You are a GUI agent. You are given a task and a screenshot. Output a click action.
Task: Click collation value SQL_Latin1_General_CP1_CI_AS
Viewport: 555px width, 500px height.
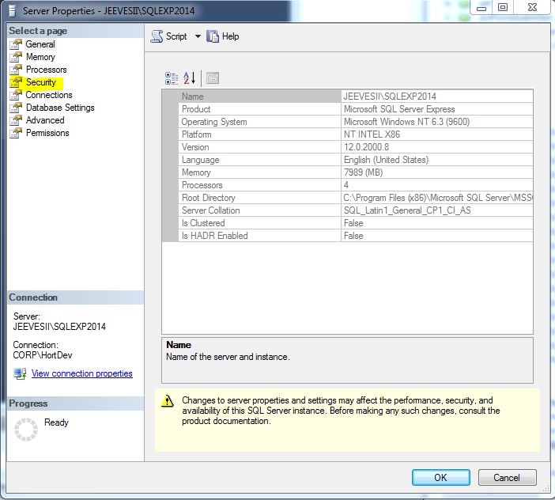pos(407,210)
